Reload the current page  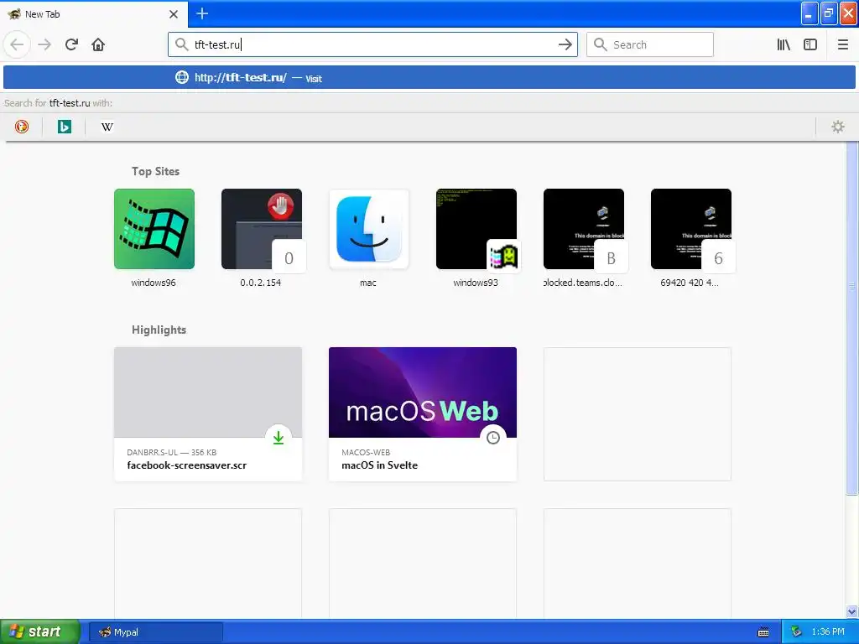[x=71, y=44]
